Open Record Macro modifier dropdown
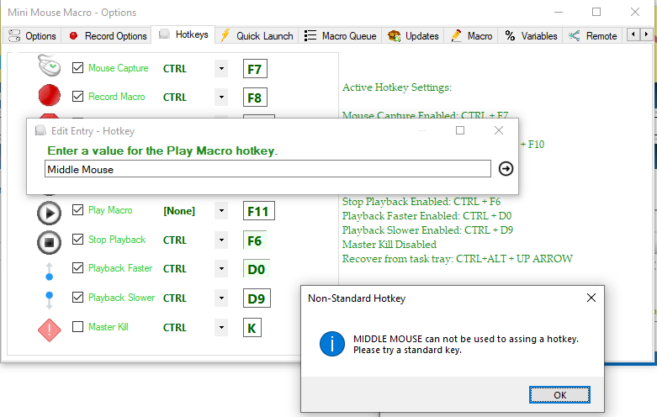The width and height of the screenshot is (657, 417). [x=221, y=98]
